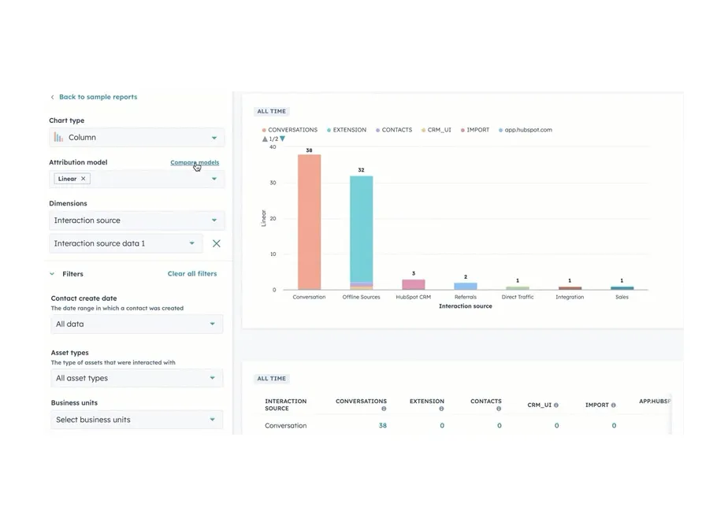This screenshot has width=728, height=526.
Task: Click the back chevron before sample reports
Action: click(x=54, y=97)
